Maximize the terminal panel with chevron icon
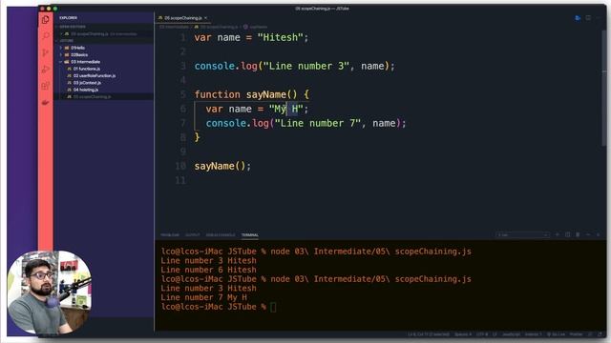 click(x=588, y=234)
